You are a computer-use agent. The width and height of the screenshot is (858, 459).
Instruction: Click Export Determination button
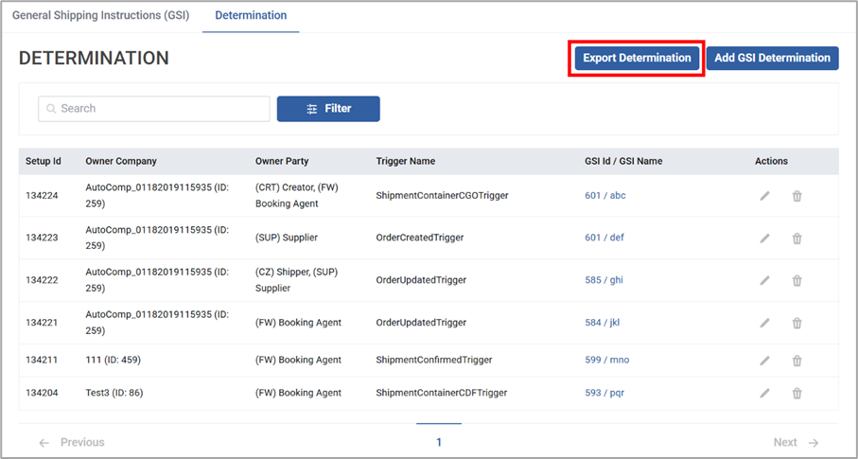point(637,58)
